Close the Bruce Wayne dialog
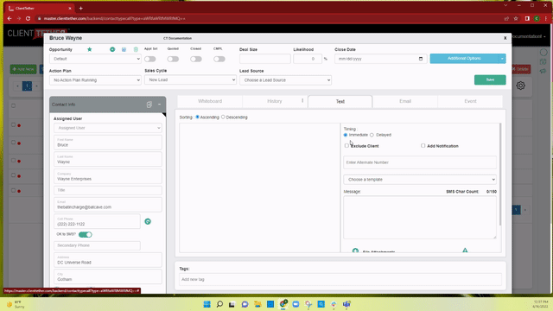553x311 pixels. tap(505, 38)
